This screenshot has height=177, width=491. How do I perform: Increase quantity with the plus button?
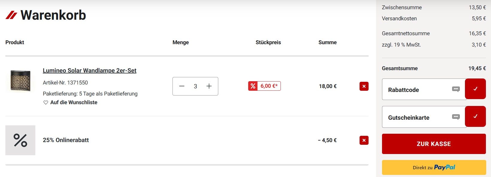pyautogui.click(x=209, y=86)
